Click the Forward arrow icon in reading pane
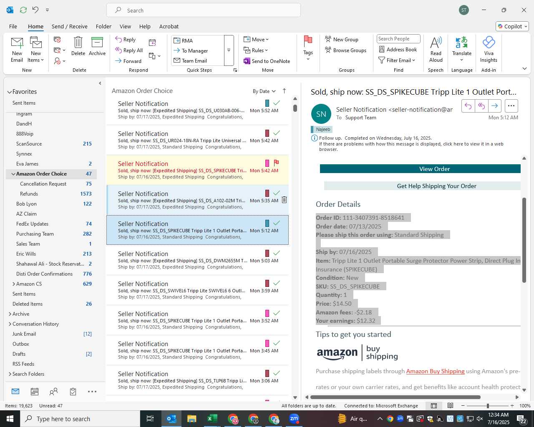Screen dimensions: 534x427 pyautogui.click(x=494, y=106)
